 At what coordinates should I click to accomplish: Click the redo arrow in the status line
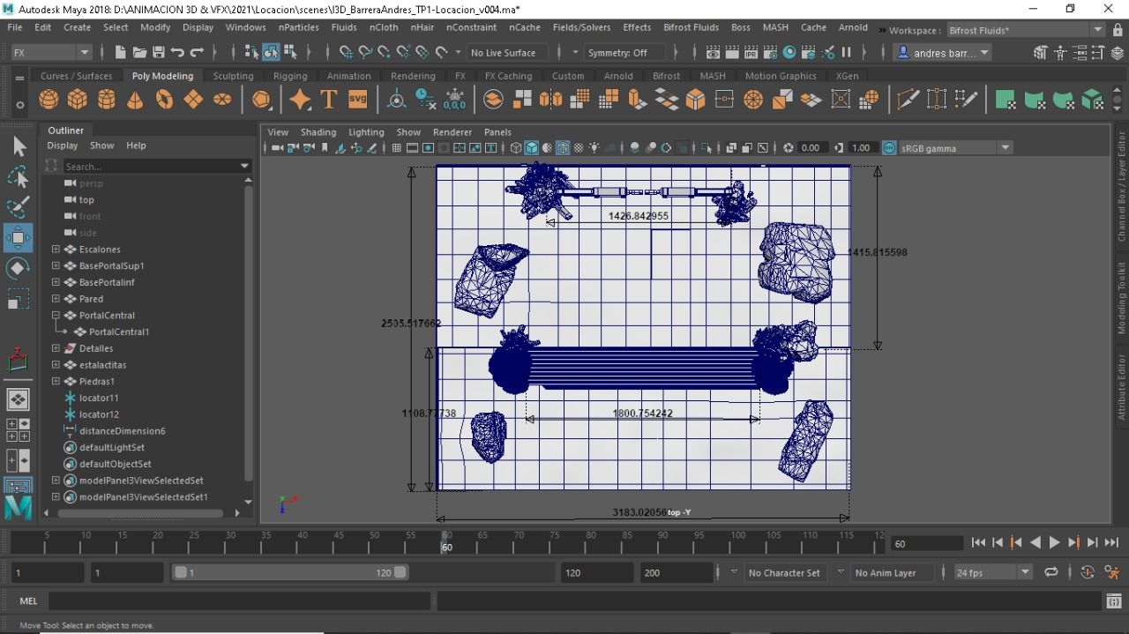pos(198,53)
